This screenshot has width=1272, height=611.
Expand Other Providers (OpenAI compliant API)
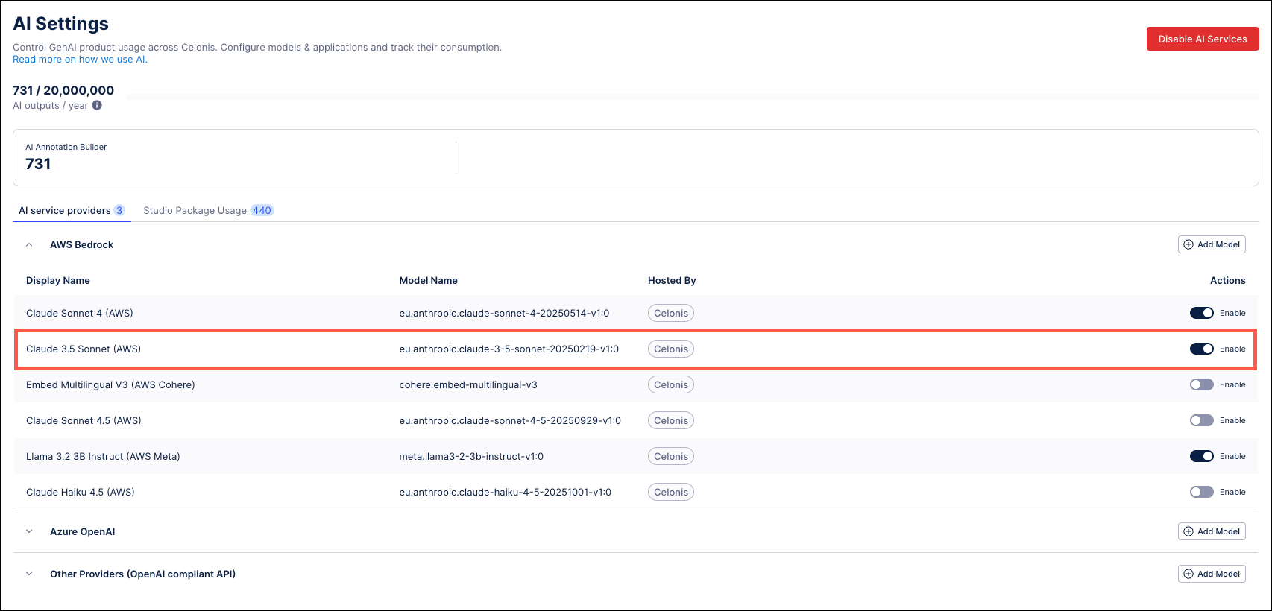coord(29,574)
